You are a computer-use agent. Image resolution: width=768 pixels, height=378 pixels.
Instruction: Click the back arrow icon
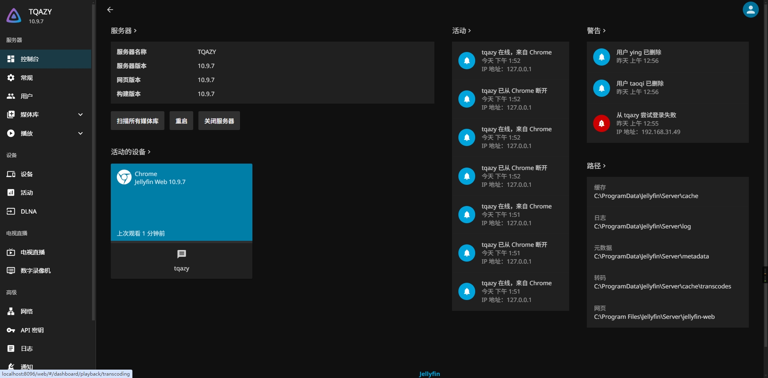point(110,10)
